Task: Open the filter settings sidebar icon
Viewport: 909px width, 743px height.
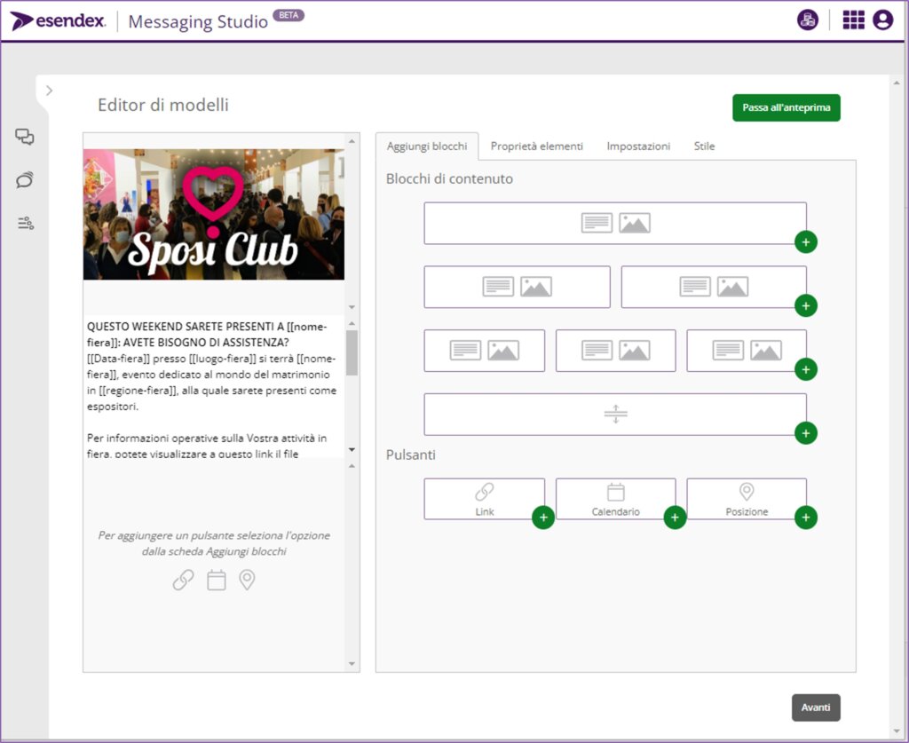Action: [25, 223]
